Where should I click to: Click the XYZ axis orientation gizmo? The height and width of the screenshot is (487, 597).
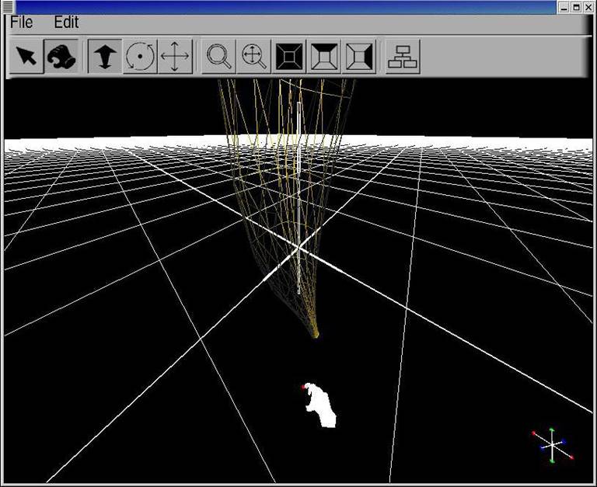click(552, 445)
